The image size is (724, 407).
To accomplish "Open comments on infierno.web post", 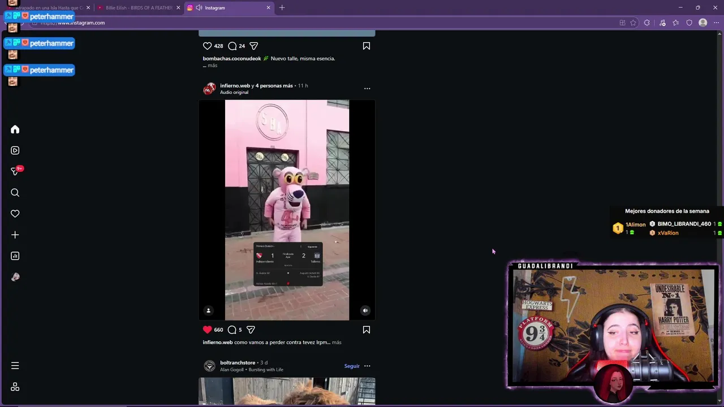I will pos(232,330).
